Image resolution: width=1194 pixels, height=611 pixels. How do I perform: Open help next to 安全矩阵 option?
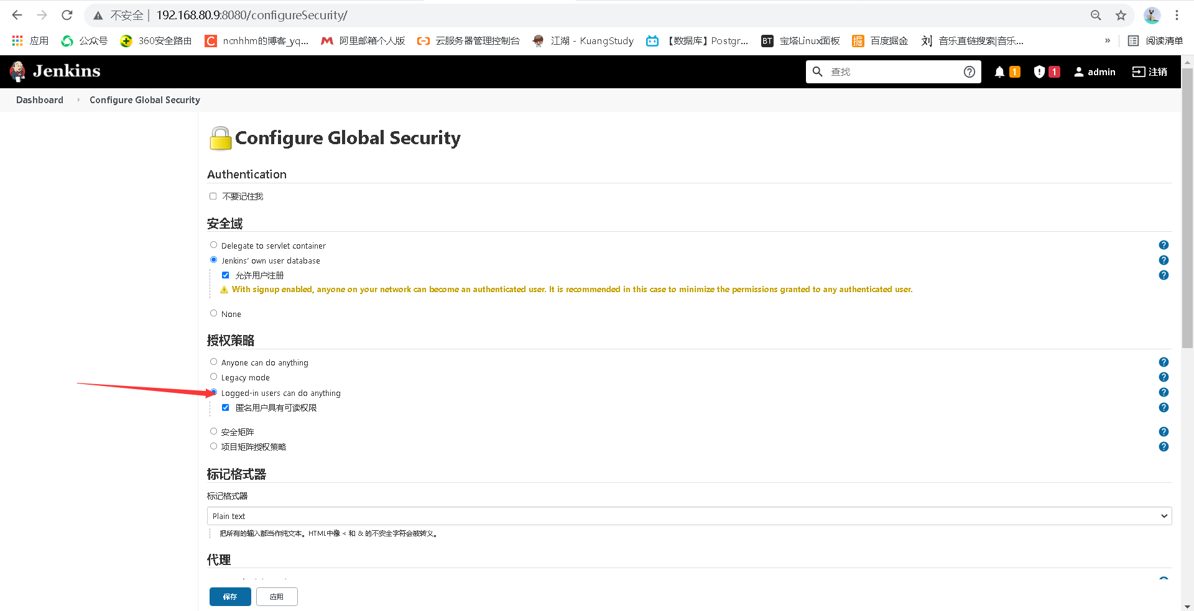[1164, 431]
